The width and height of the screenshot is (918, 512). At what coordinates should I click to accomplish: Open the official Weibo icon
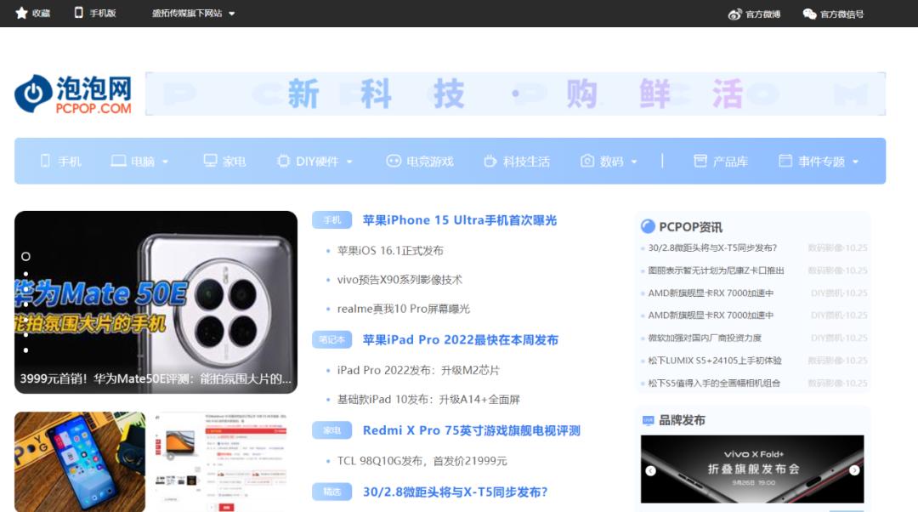pos(734,14)
